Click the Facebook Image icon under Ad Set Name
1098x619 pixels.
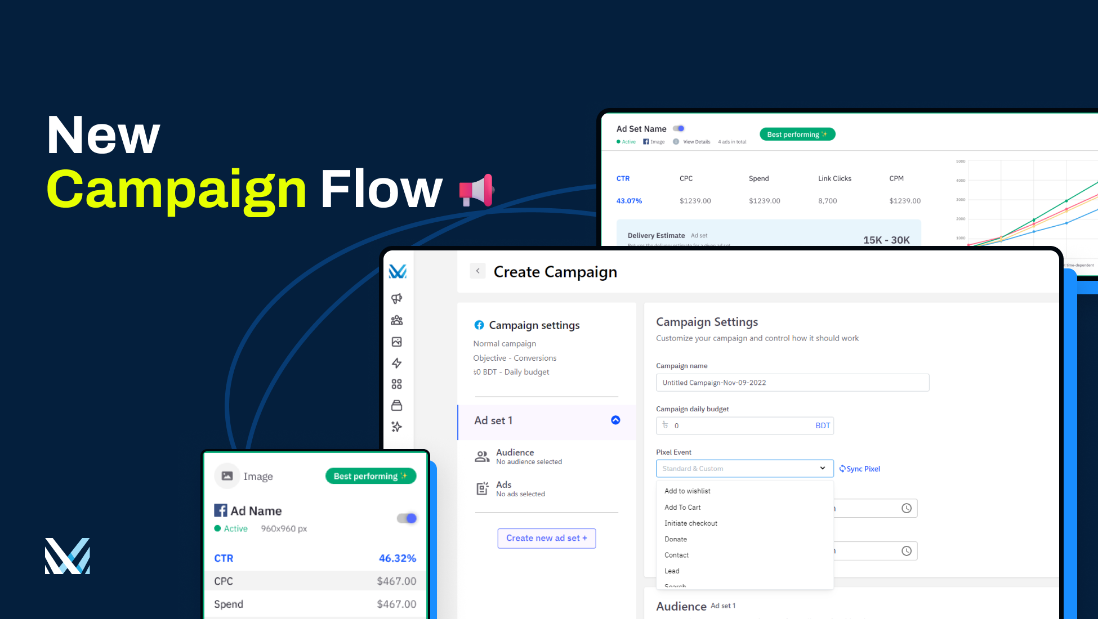point(646,142)
